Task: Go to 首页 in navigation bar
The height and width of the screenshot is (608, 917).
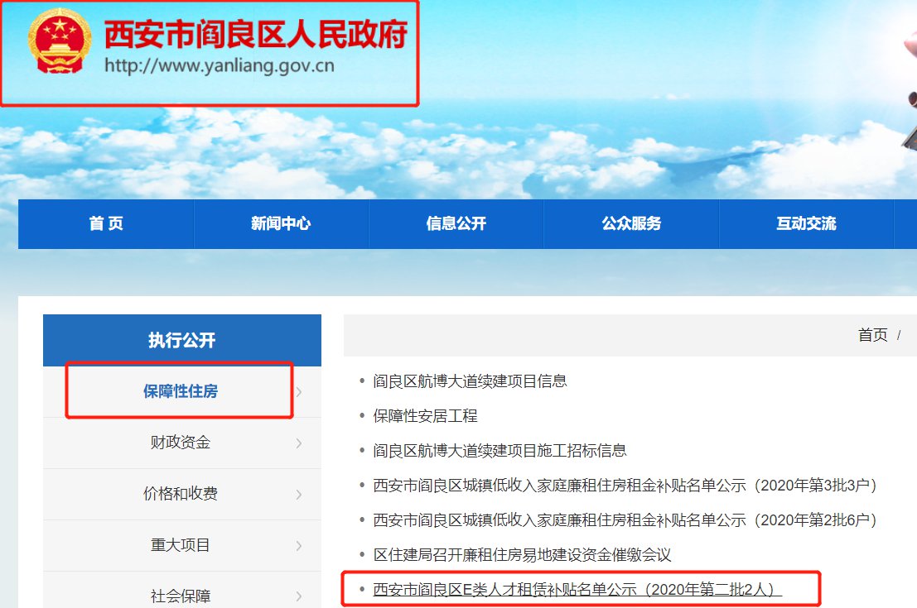Action: click(x=106, y=223)
